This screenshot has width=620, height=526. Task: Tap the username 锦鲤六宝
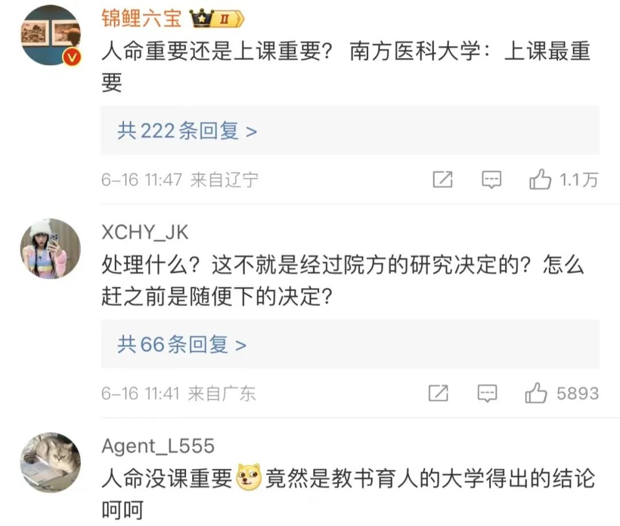(141, 18)
